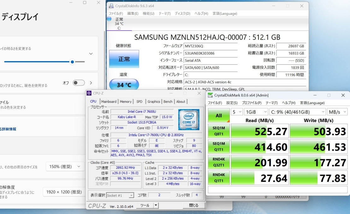Click the CPU-Z title bar chip icon
The height and width of the screenshot is (214, 350).
coord(89,93)
